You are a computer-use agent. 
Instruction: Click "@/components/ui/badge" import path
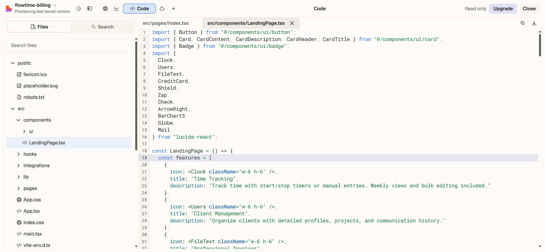click(252, 46)
